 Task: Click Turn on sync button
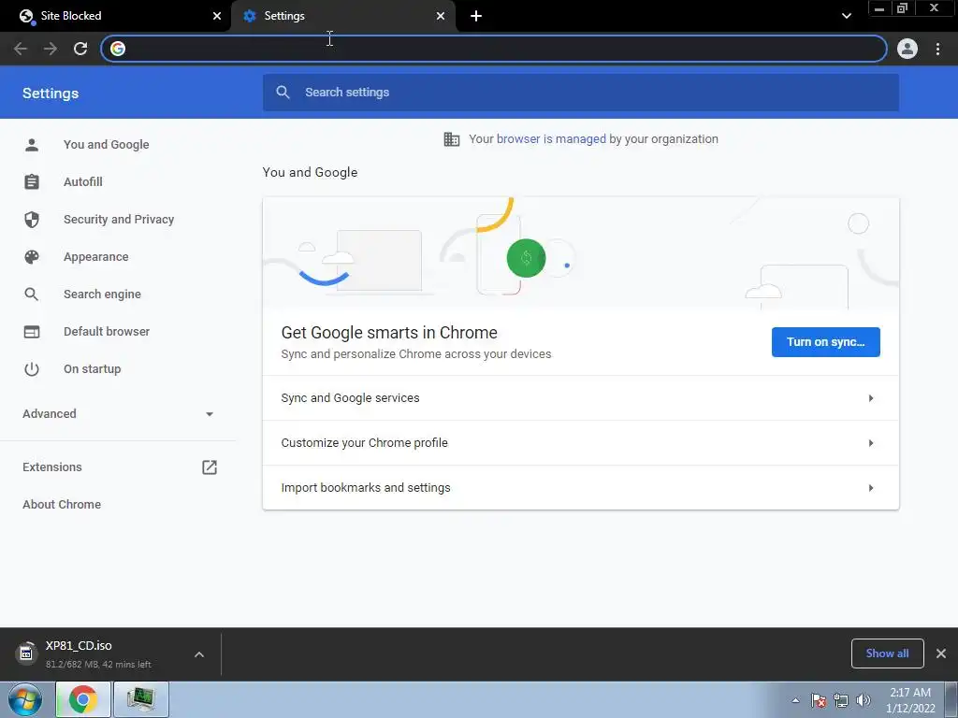point(825,342)
